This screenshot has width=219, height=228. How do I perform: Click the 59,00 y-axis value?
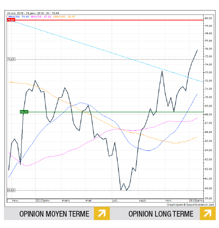pyautogui.click(x=208, y=198)
